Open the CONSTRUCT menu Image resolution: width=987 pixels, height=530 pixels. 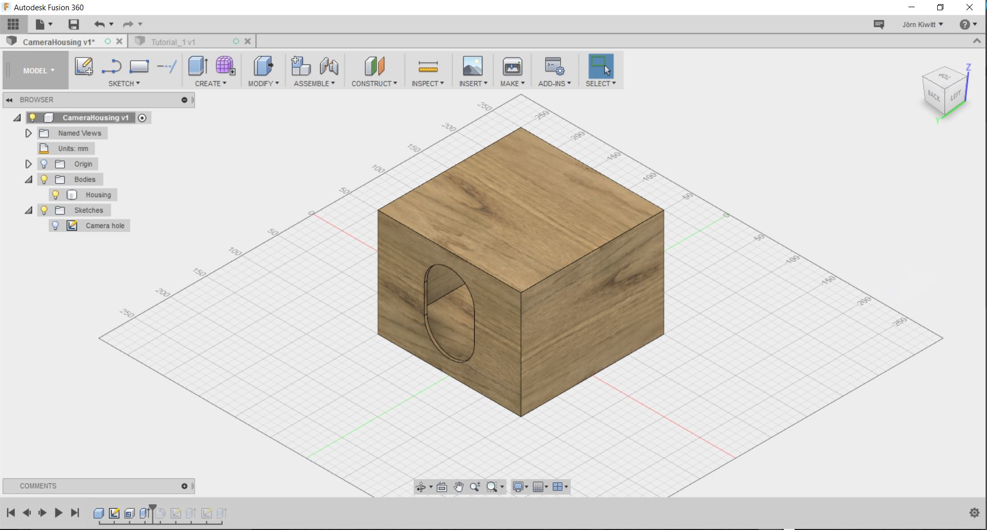(374, 83)
